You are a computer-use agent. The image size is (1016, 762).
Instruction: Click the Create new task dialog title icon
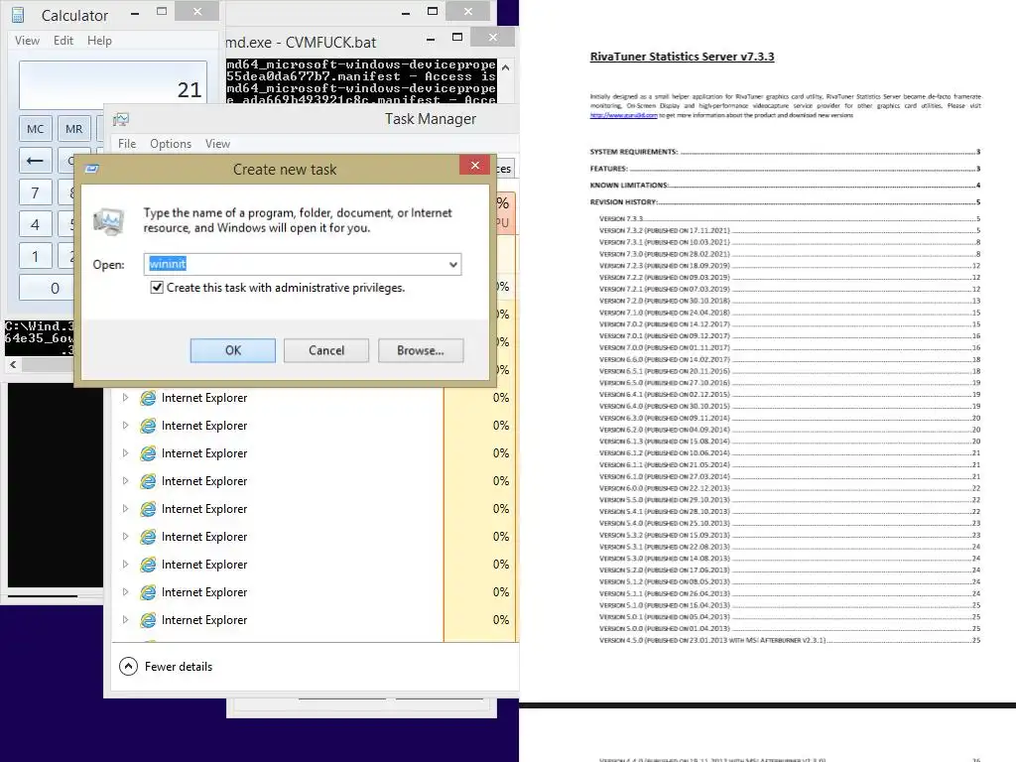click(92, 169)
